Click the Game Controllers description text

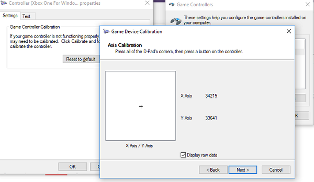pyautogui.click(x=245, y=20)
